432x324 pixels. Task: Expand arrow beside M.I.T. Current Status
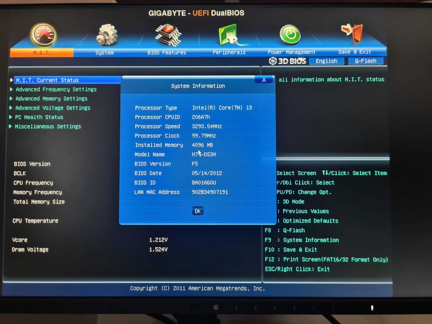tap(12, 80)
